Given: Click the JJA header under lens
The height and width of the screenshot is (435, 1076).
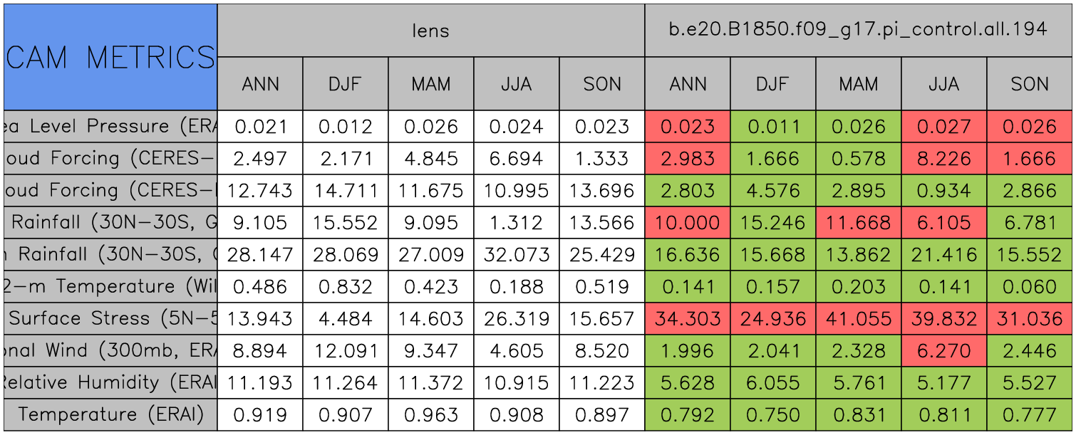Looking at the screenshot, I should pyautogui.click(x=517, y=84).
